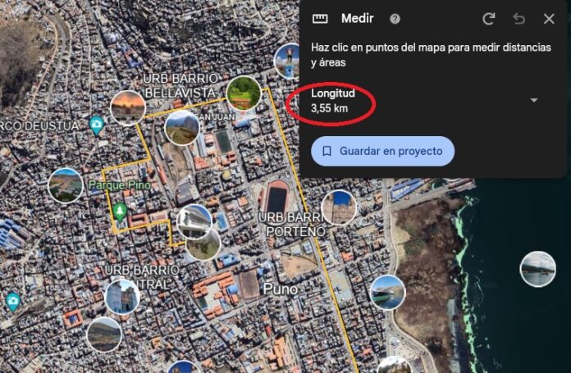Open the green hillside photo thumbnail

click(244, 93)
